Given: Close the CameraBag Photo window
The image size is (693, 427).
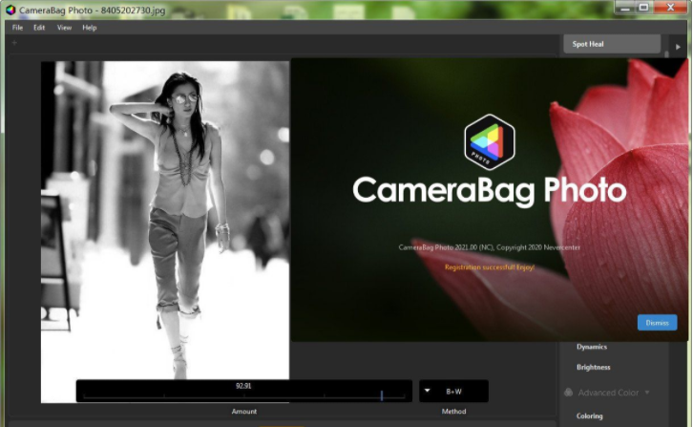Looking at the screenshot, I should coord(670,7).
